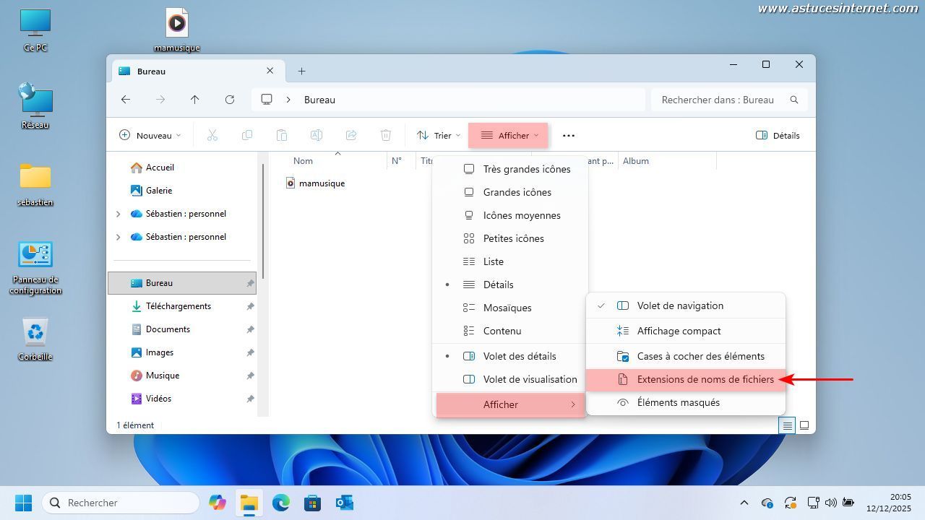Viewport: 925px width, 520px height.
Task: Go up one folder level using the arrow
Action: [x=194, y=100]
